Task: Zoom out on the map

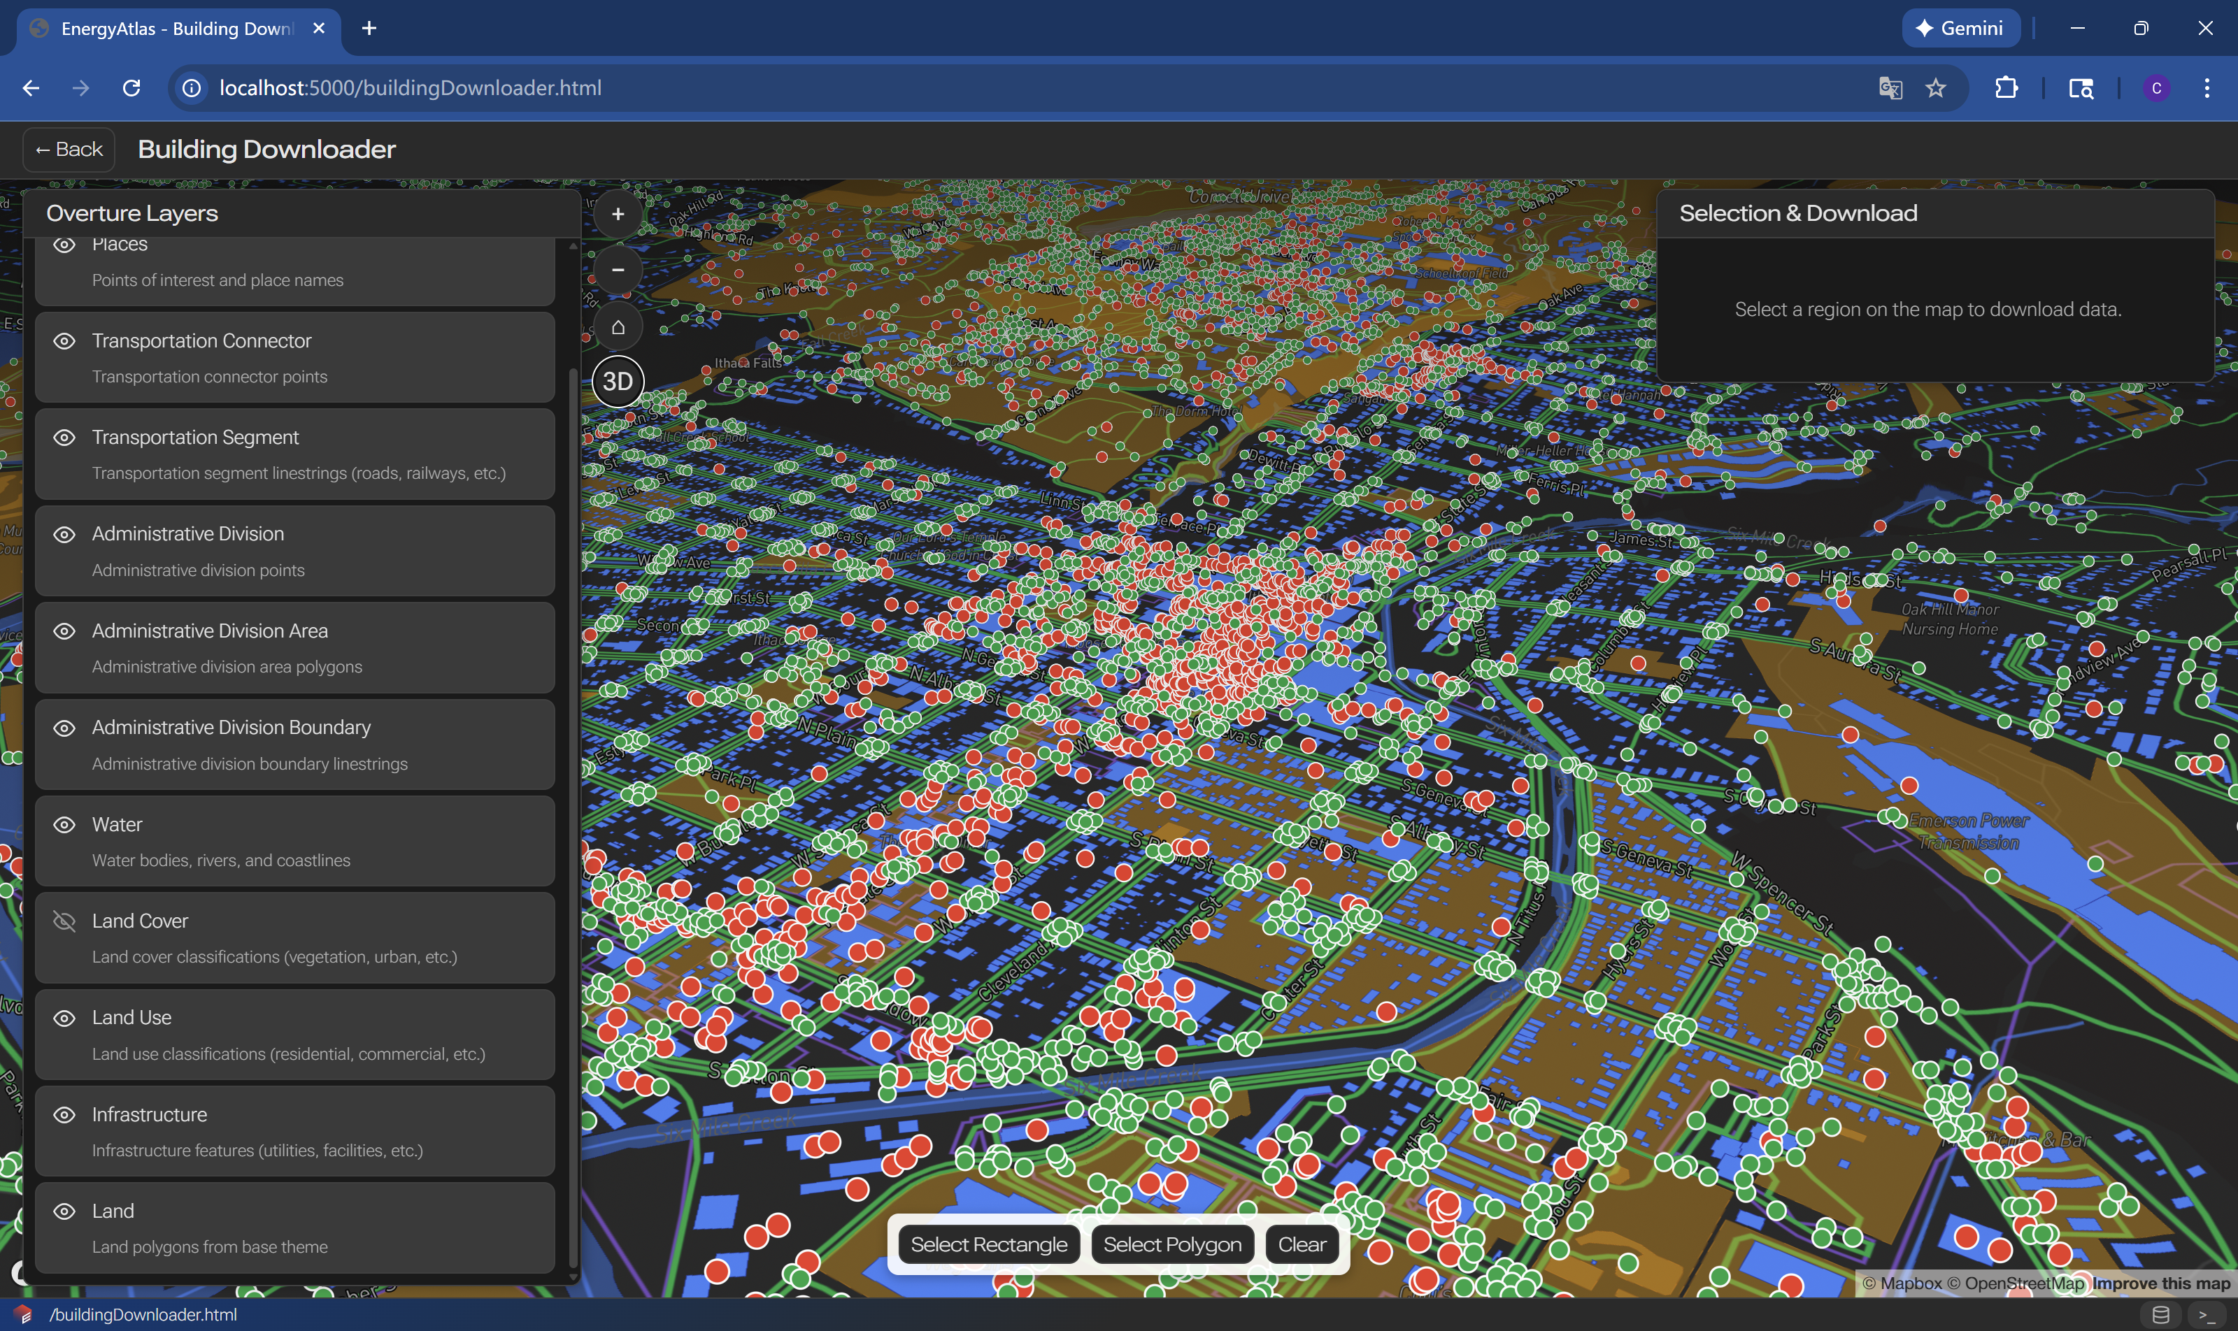Action: click(618, 270)
